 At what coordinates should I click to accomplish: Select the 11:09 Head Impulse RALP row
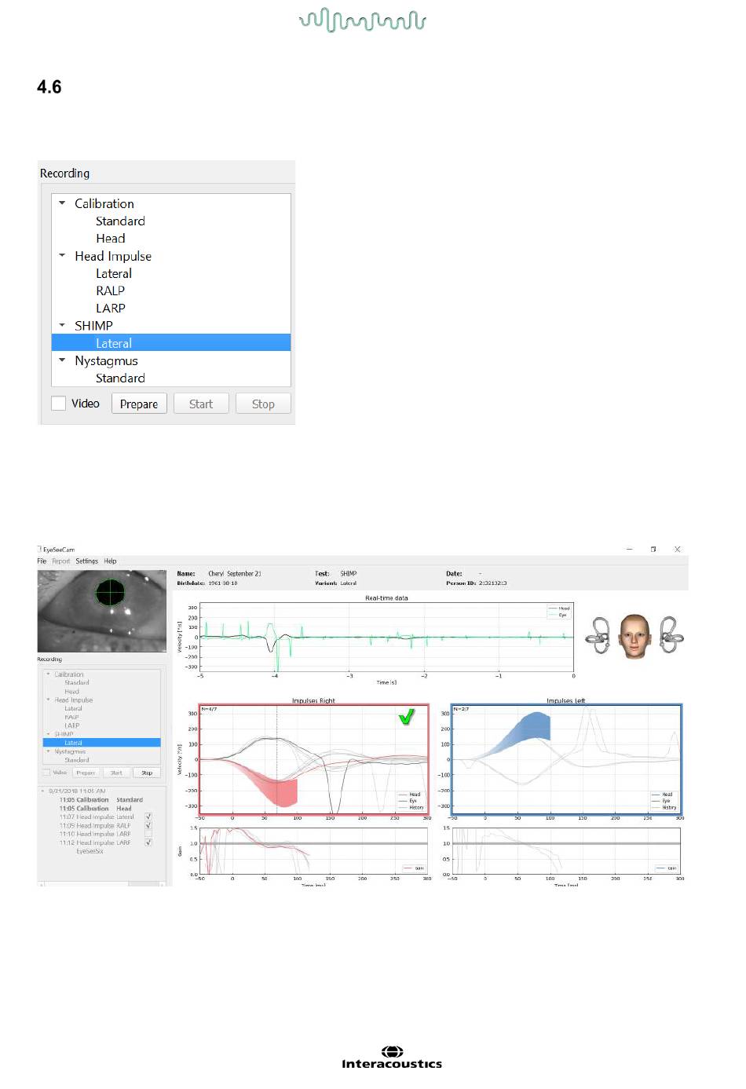click(x=95, y=825)
